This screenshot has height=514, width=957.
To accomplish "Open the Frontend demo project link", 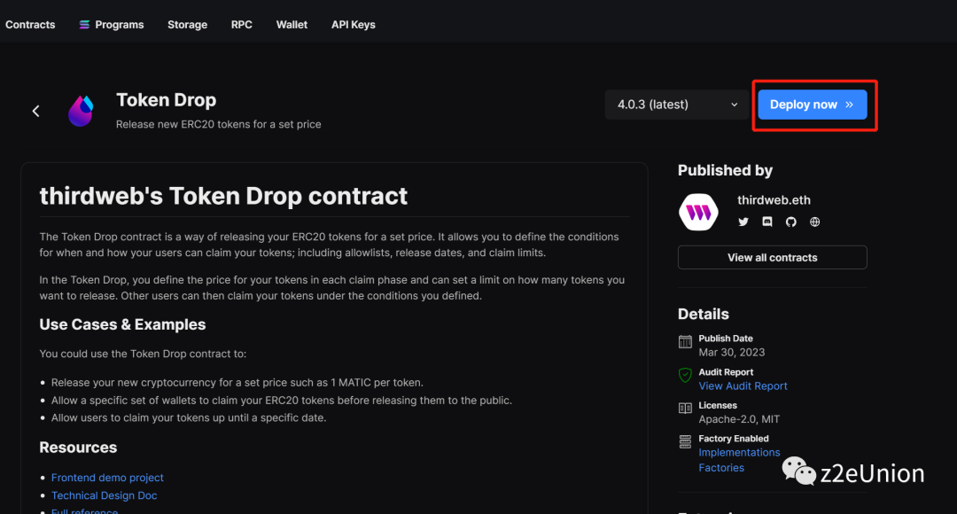I will coord(107,478).
